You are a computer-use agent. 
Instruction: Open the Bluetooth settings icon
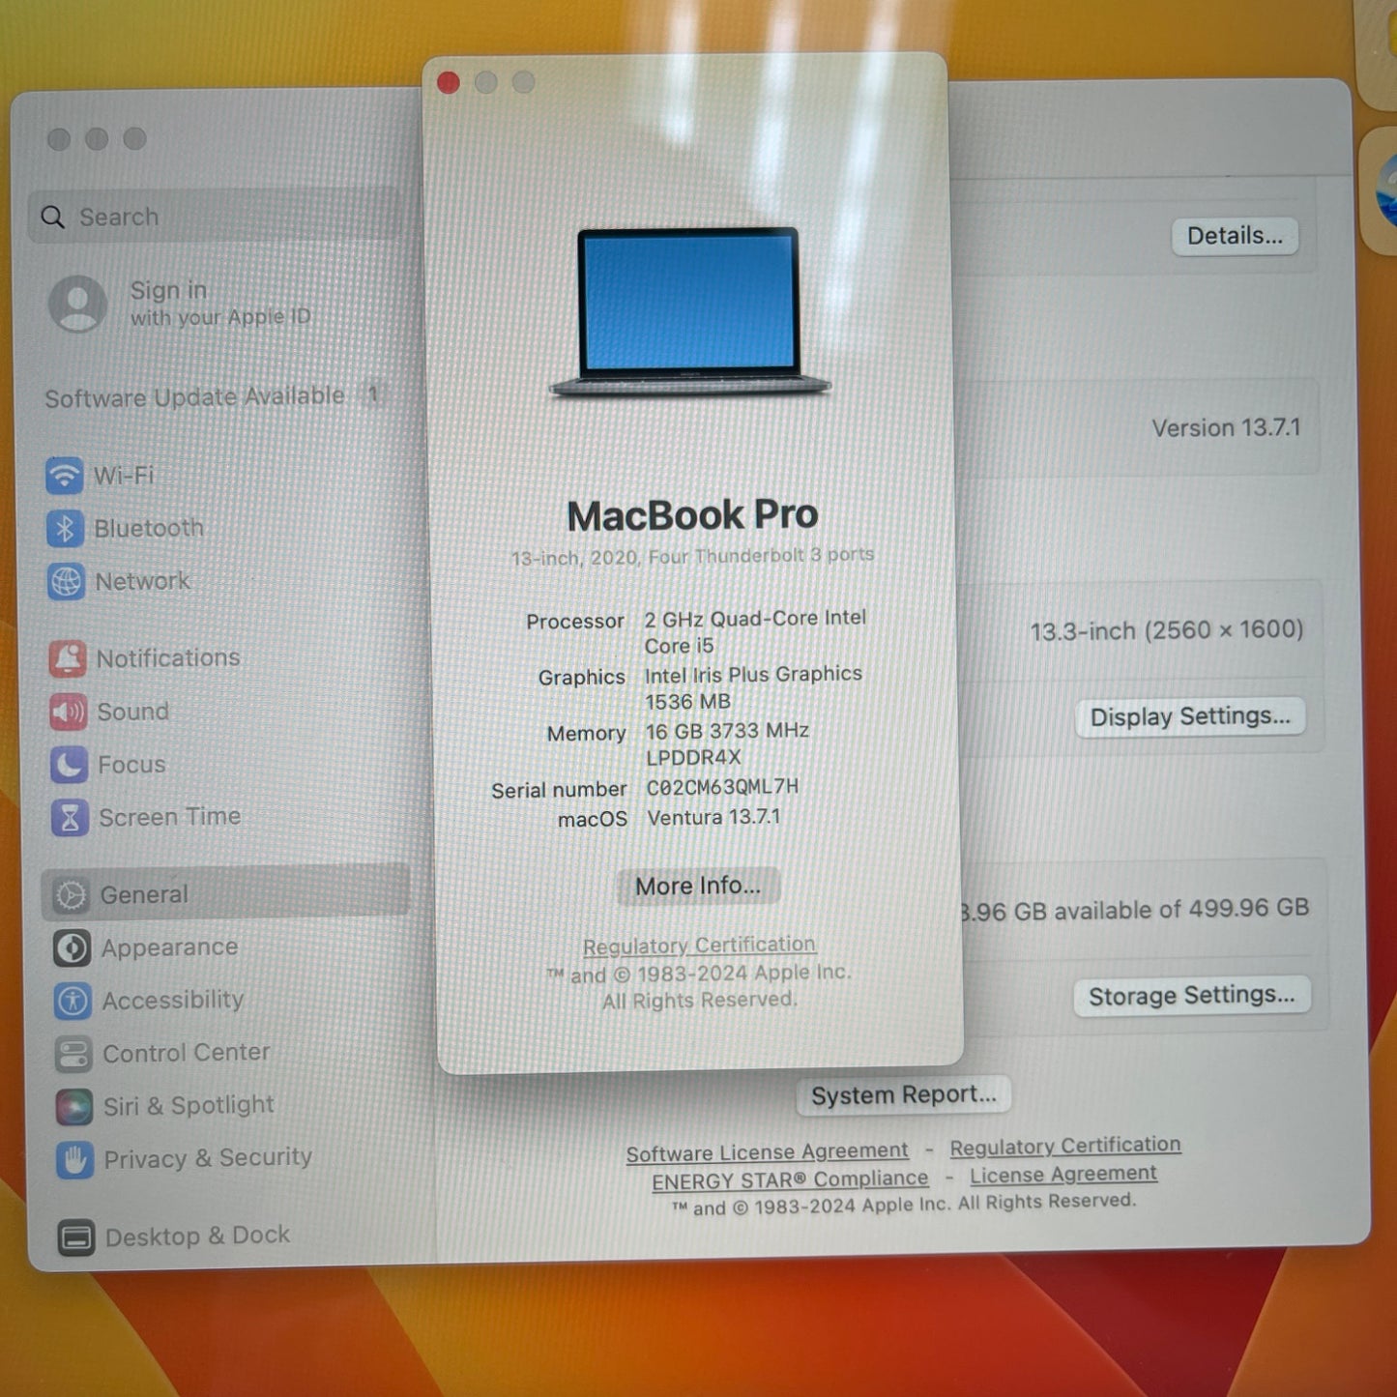coord(65,528)
